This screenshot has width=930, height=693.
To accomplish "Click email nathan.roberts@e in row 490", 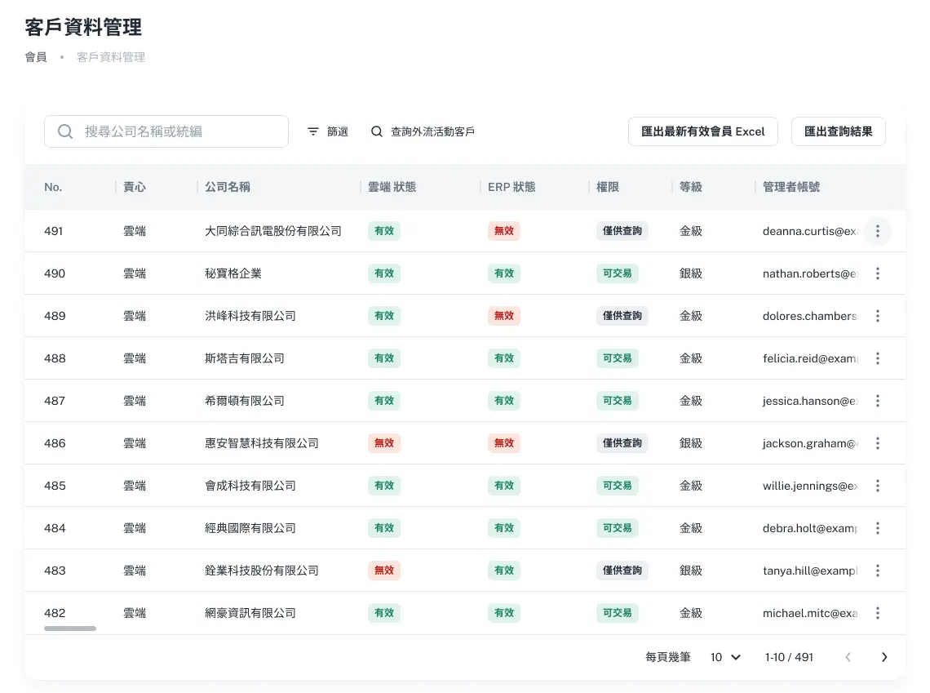I will (x=809, y=273).
